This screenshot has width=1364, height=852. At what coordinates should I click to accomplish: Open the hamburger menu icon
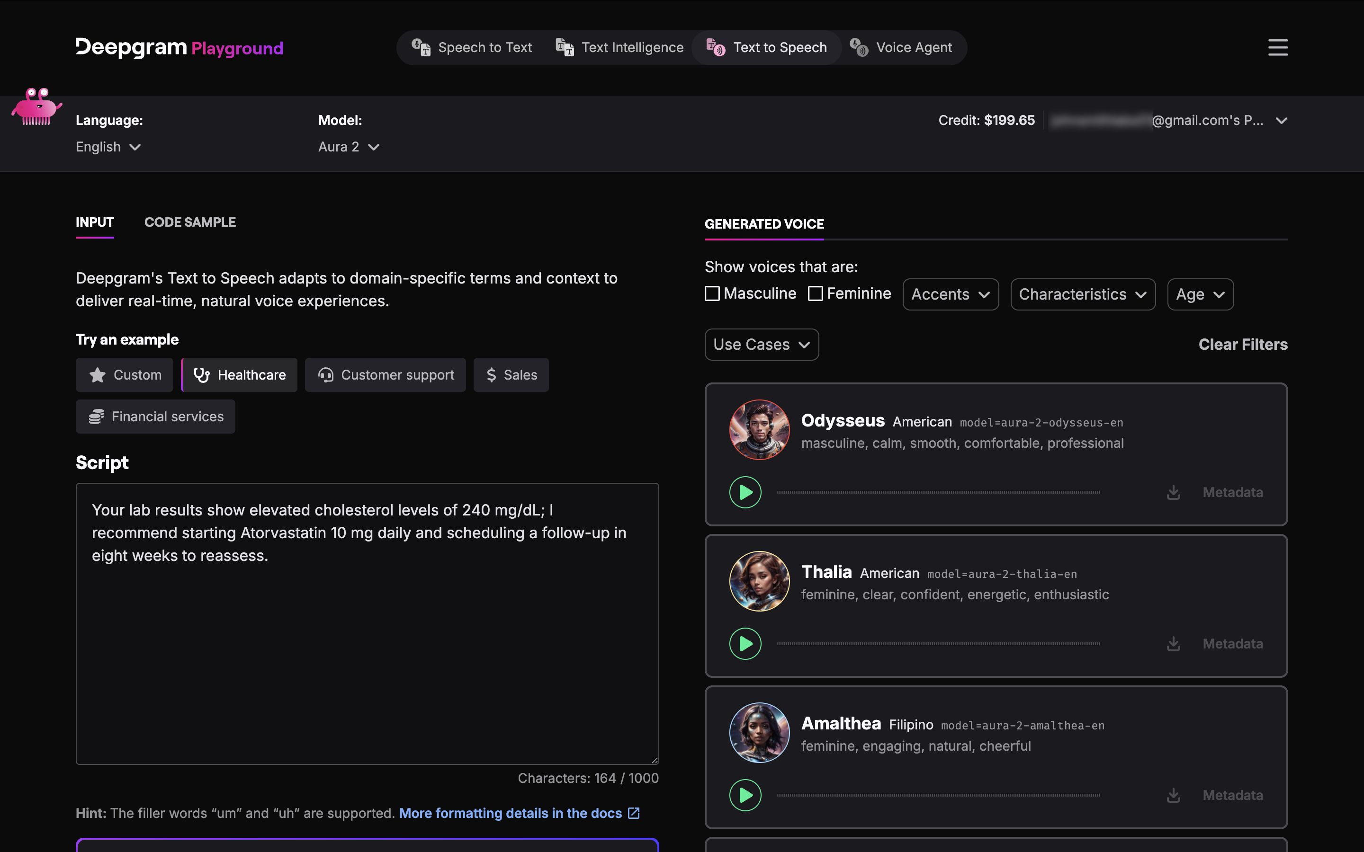point(1278,47)
